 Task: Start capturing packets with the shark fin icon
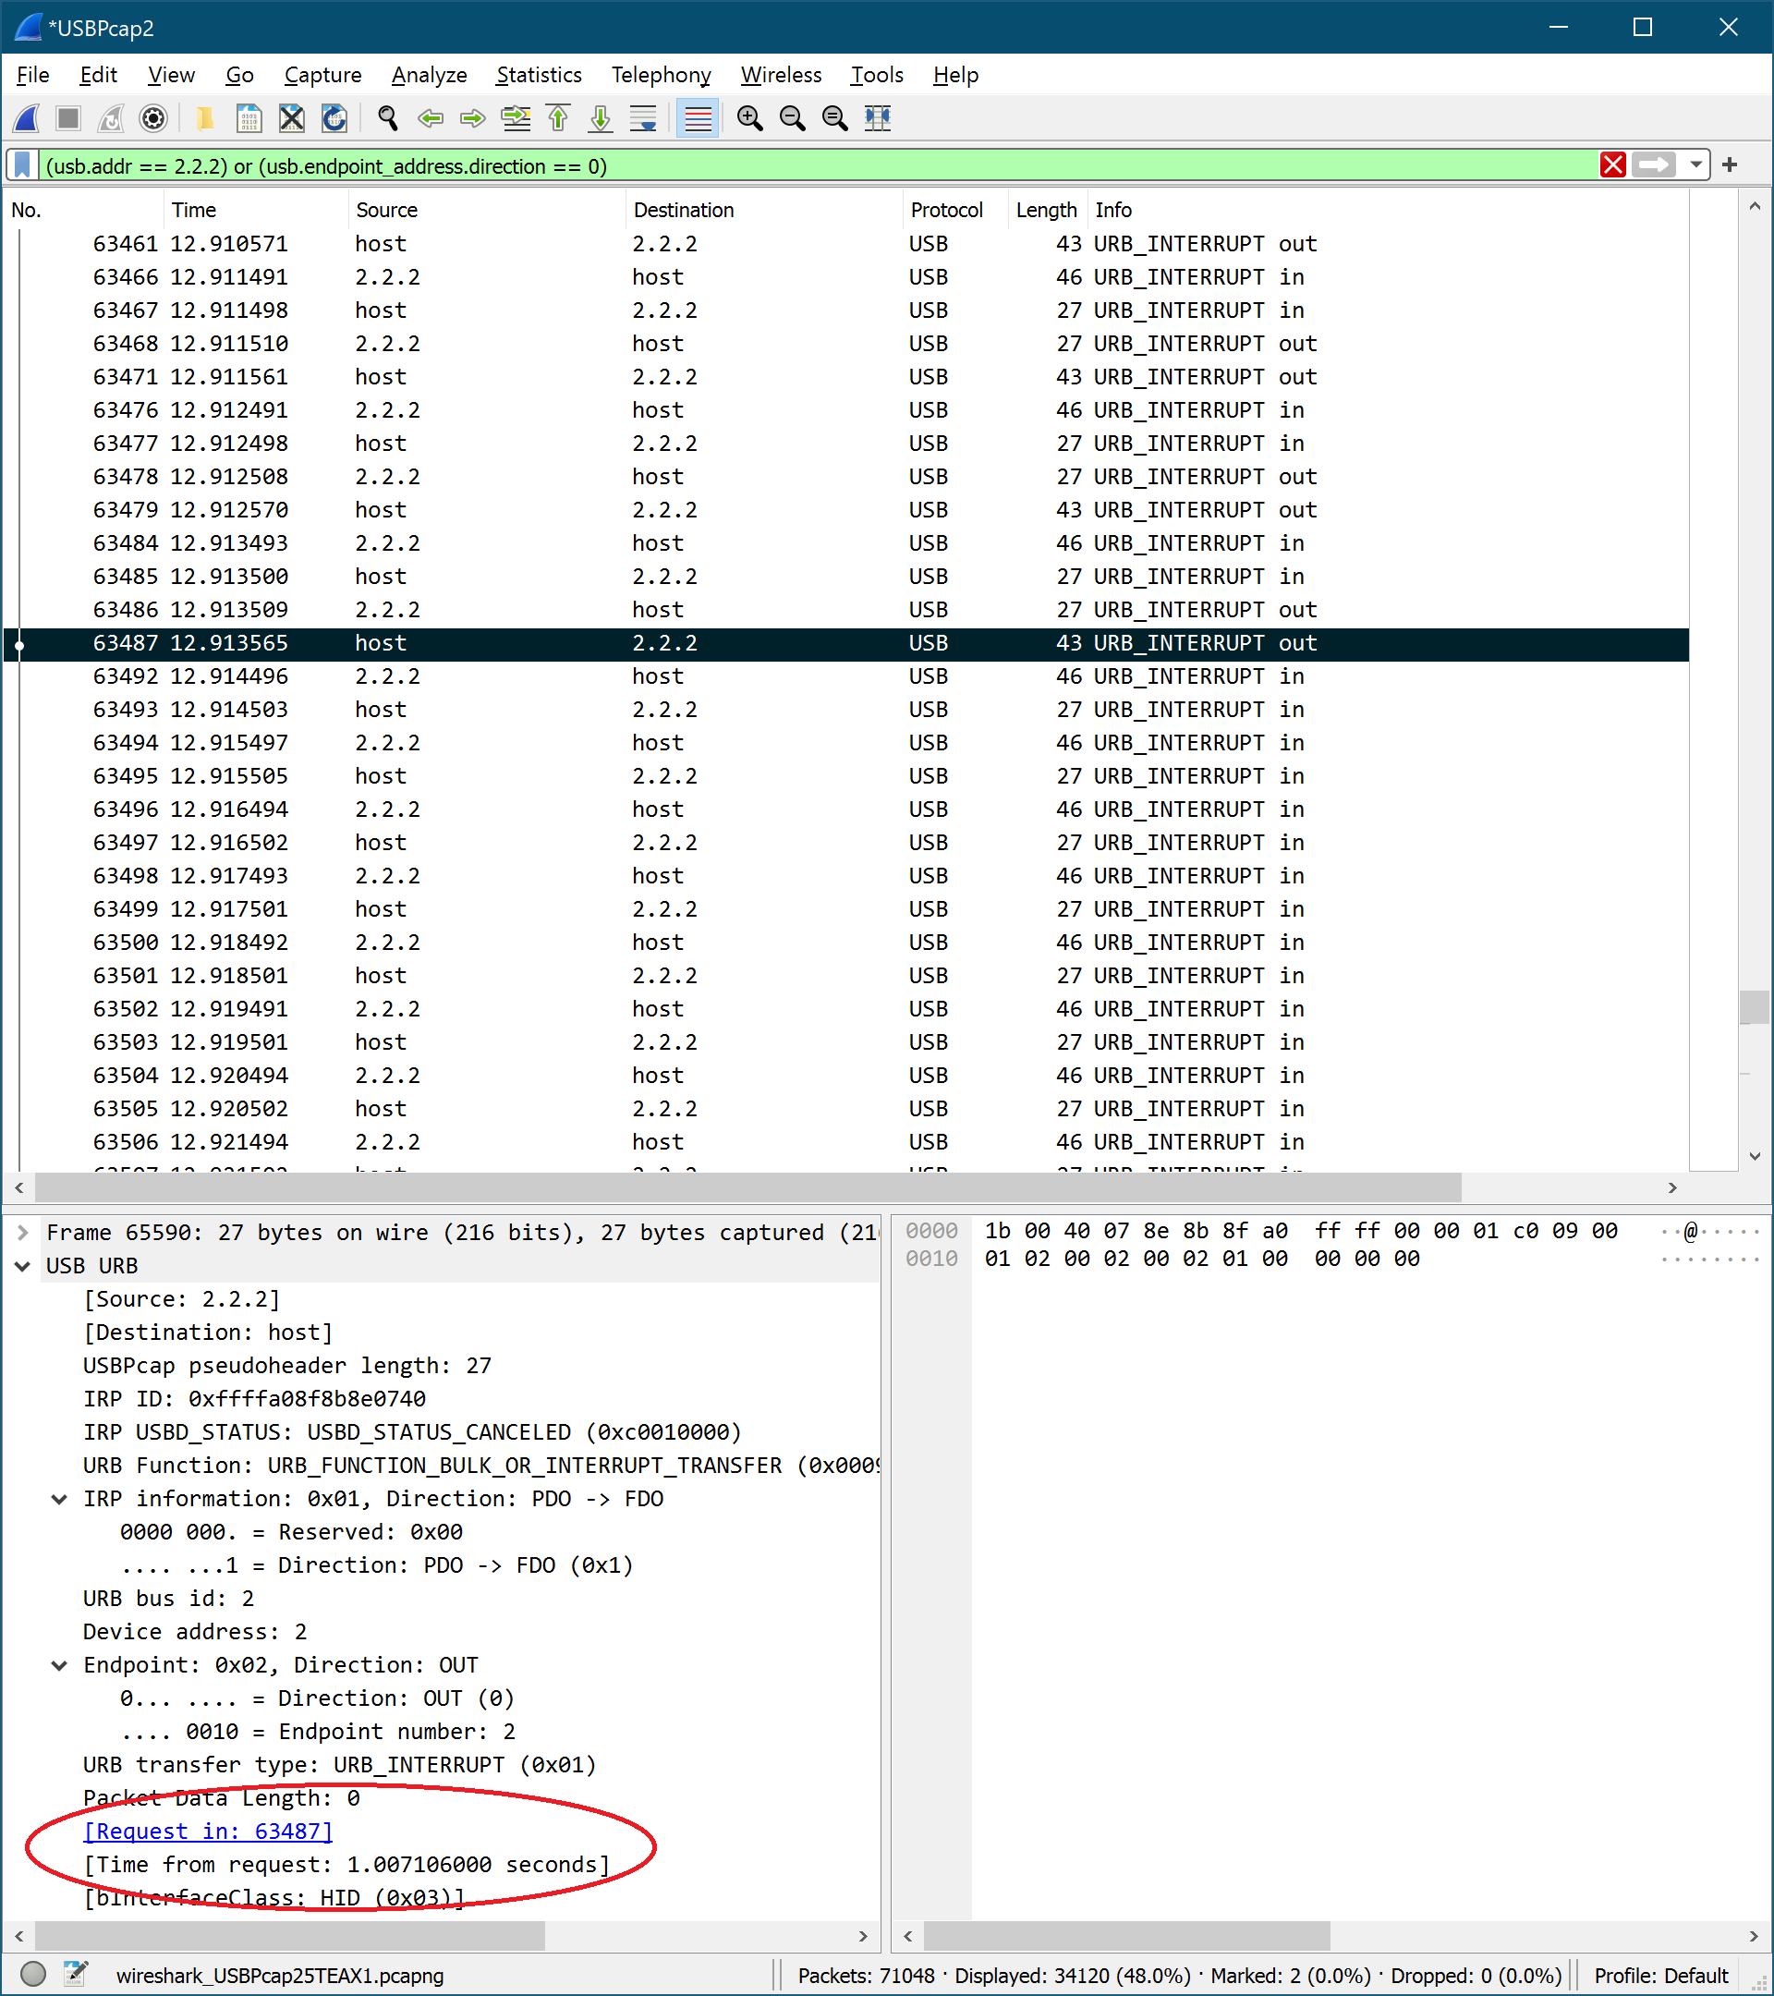28,118
